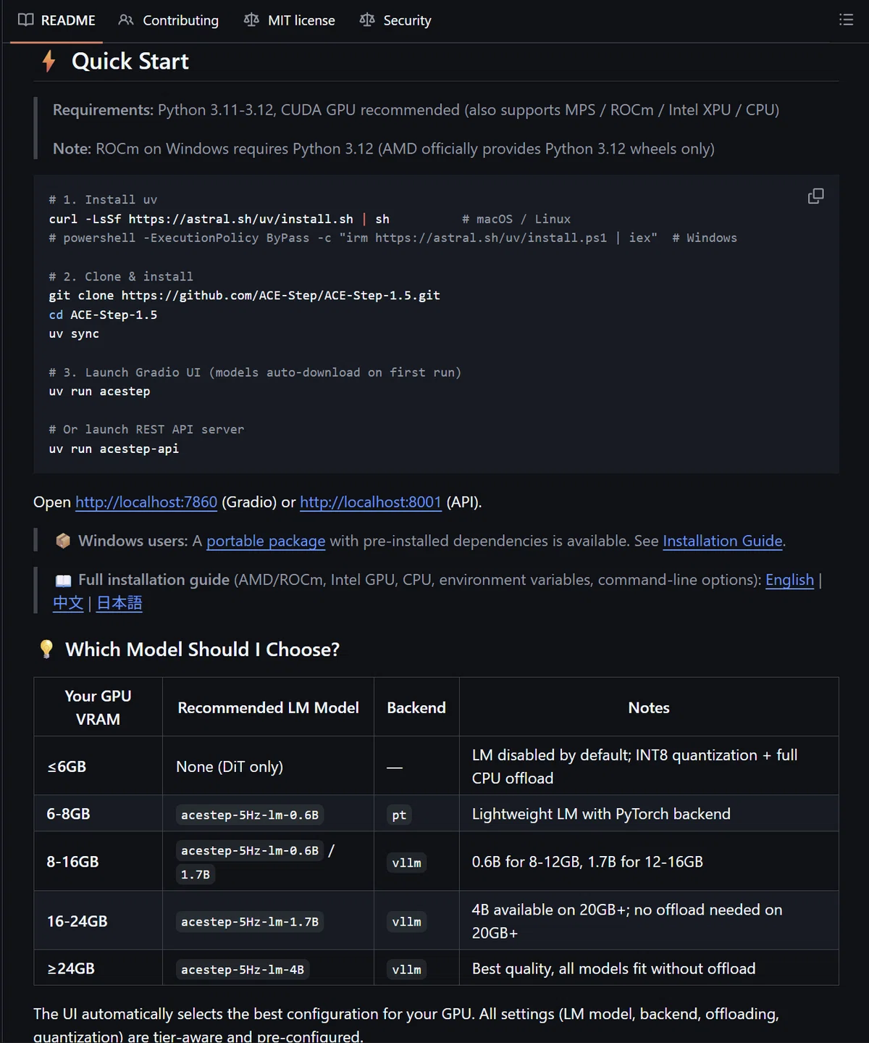Click the vllm backend in ≥24GB row
Screen dimensions: 869x1043
406,969
